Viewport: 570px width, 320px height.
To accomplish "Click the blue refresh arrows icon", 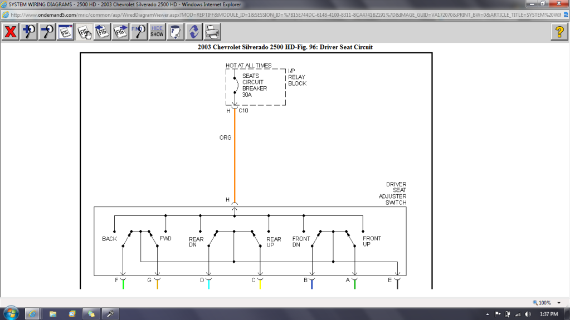I will tap(194, 32).
